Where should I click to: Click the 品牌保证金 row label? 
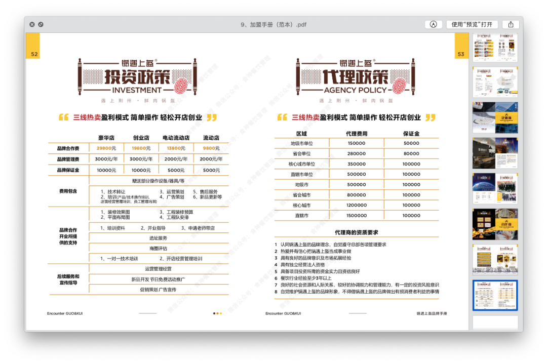point(68,170)
